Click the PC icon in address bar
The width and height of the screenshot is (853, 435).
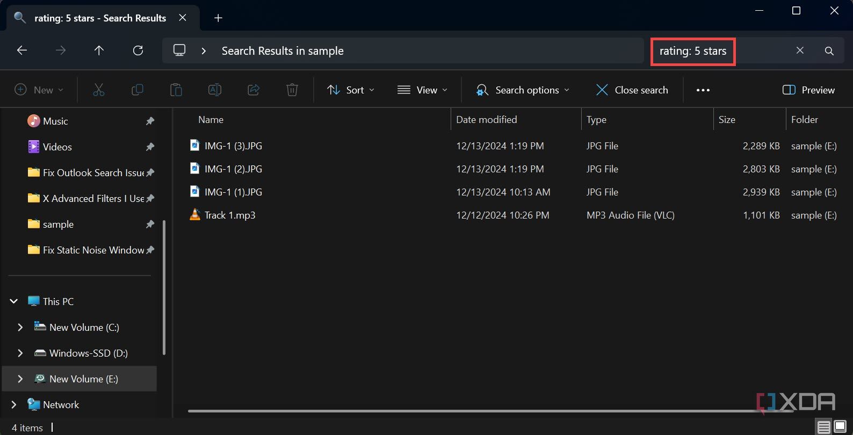pyautogui.click(x=179, y=50)
